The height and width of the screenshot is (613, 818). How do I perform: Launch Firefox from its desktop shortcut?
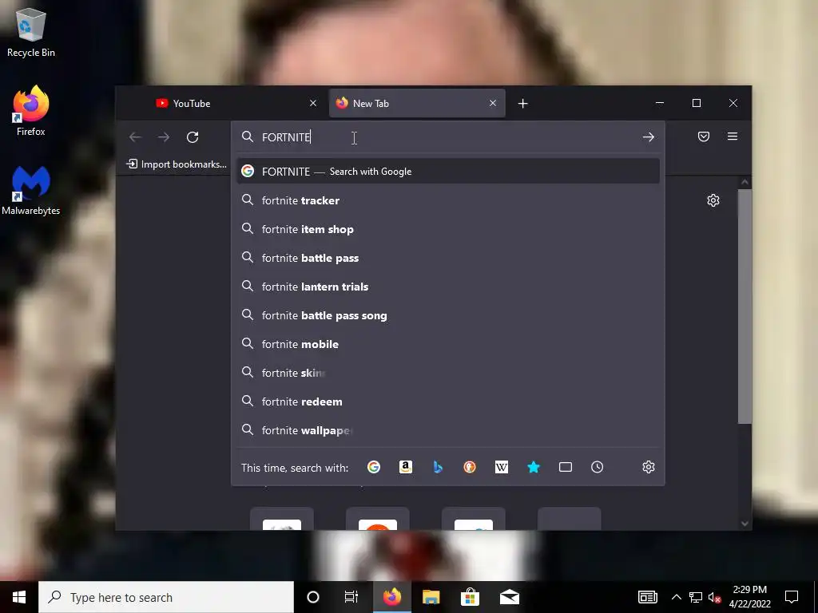point(31,111)
